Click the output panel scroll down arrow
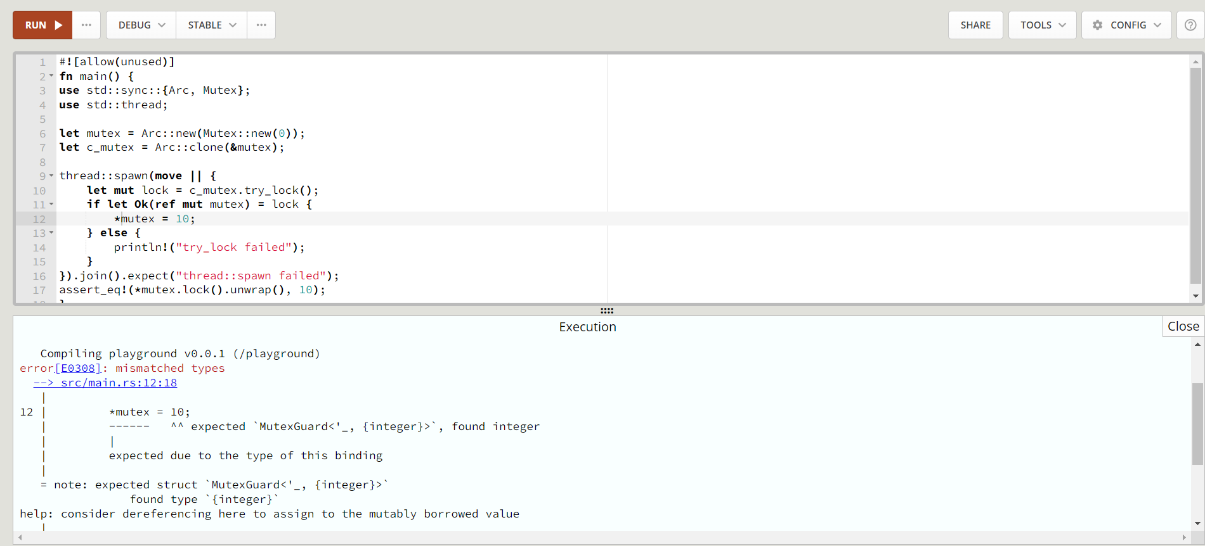 [x=1197, y=523]
